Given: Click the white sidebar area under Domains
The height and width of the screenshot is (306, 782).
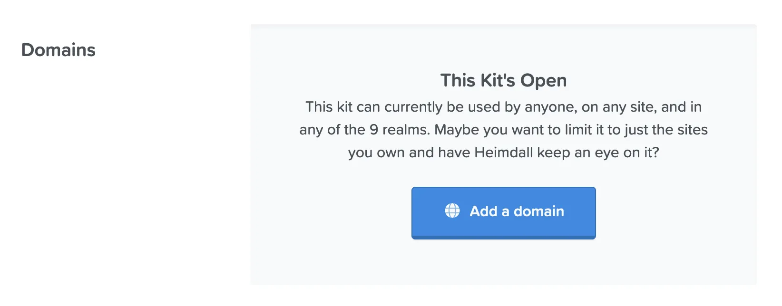Looking at the screenshot, I should pyautogui.click(x=119, y=190).
